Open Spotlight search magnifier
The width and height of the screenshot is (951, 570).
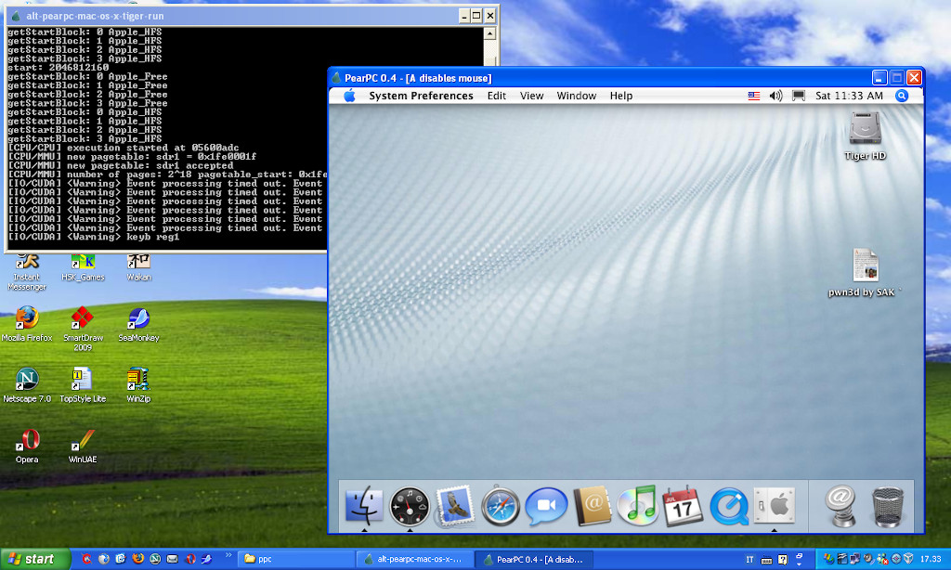click(x=902, y=96)
